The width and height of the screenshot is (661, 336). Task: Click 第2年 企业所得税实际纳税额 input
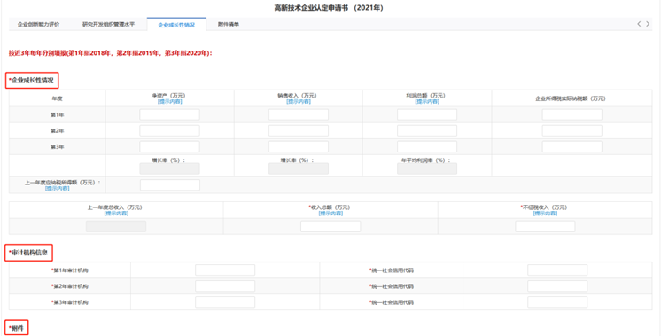[x=572, y=130]
